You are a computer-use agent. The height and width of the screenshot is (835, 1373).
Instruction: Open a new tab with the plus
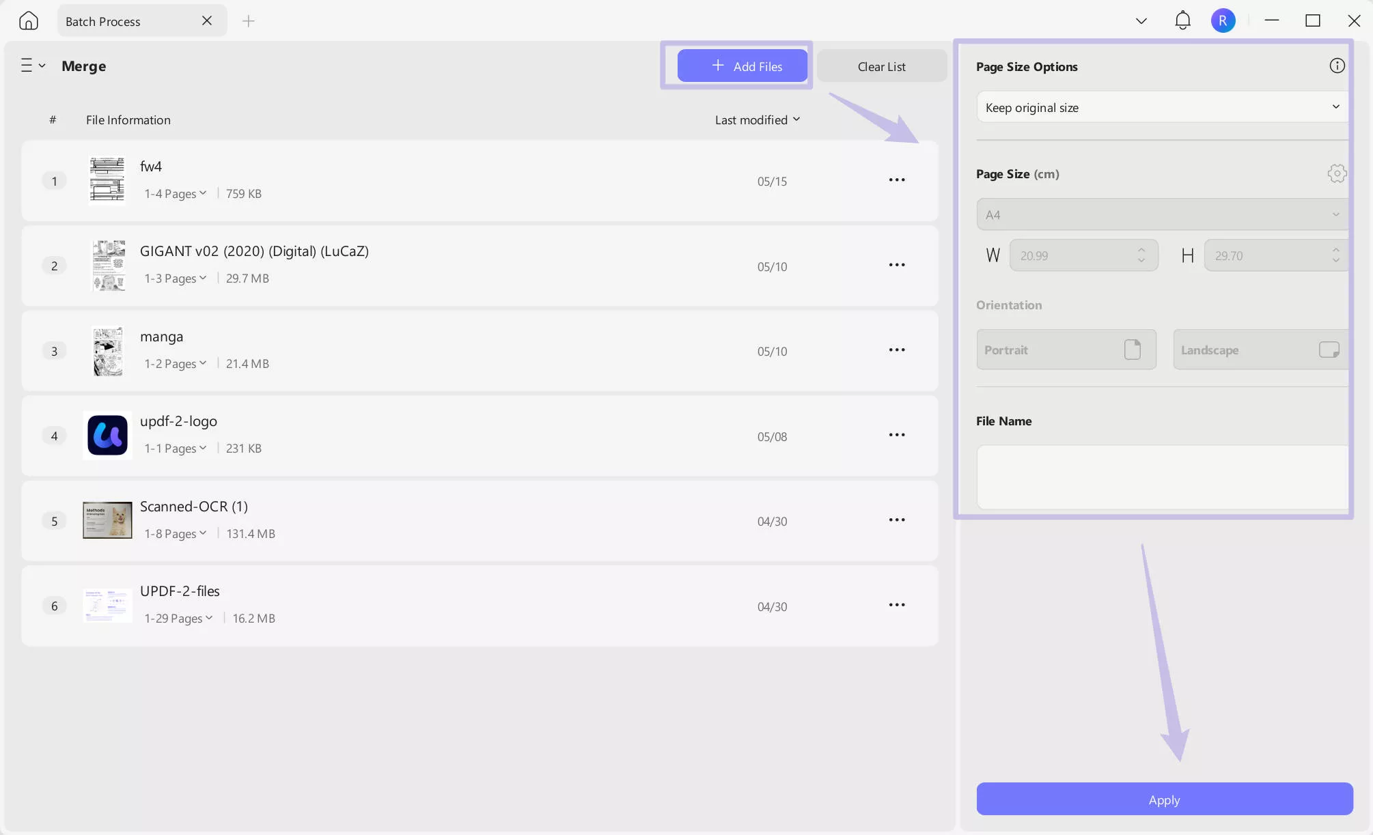click(249, 21)
